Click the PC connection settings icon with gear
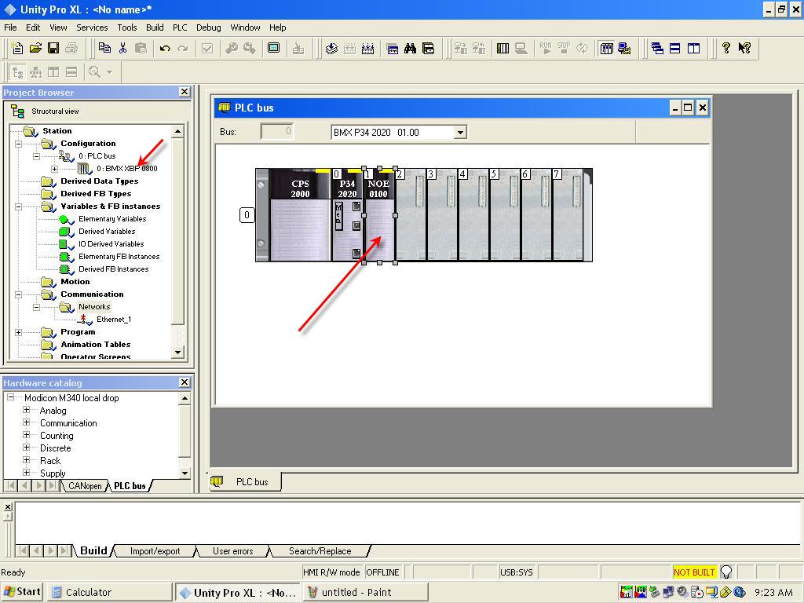The image size is (804, 603). [x=624, y=48]
